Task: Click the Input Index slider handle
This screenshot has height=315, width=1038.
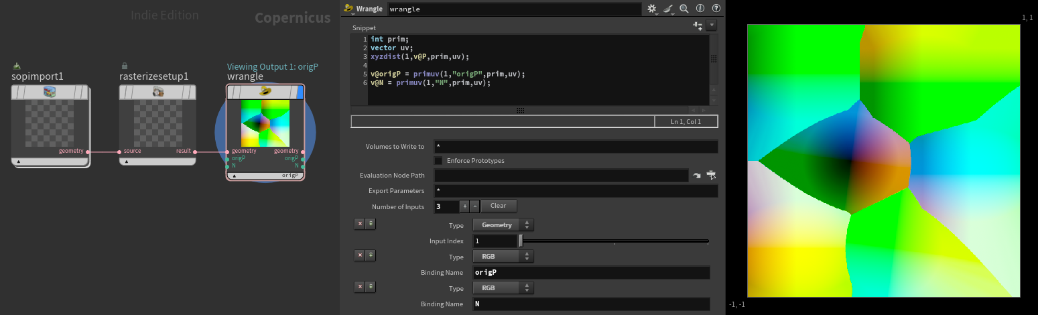Action: pyautogui.click(x=521, y=241)
